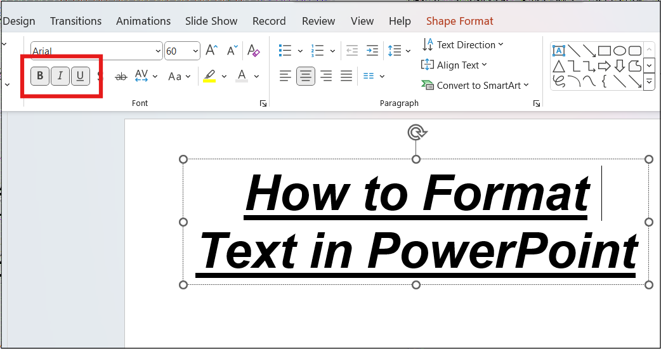Open the Align Text menu
Screen dimensions: 661x349
(x=454, y=65)
